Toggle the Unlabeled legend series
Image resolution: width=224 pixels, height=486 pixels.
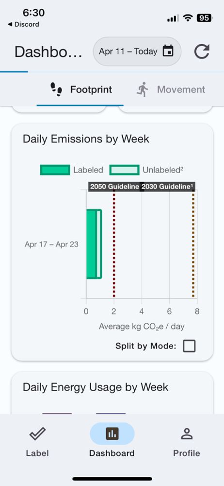[146, 170]
